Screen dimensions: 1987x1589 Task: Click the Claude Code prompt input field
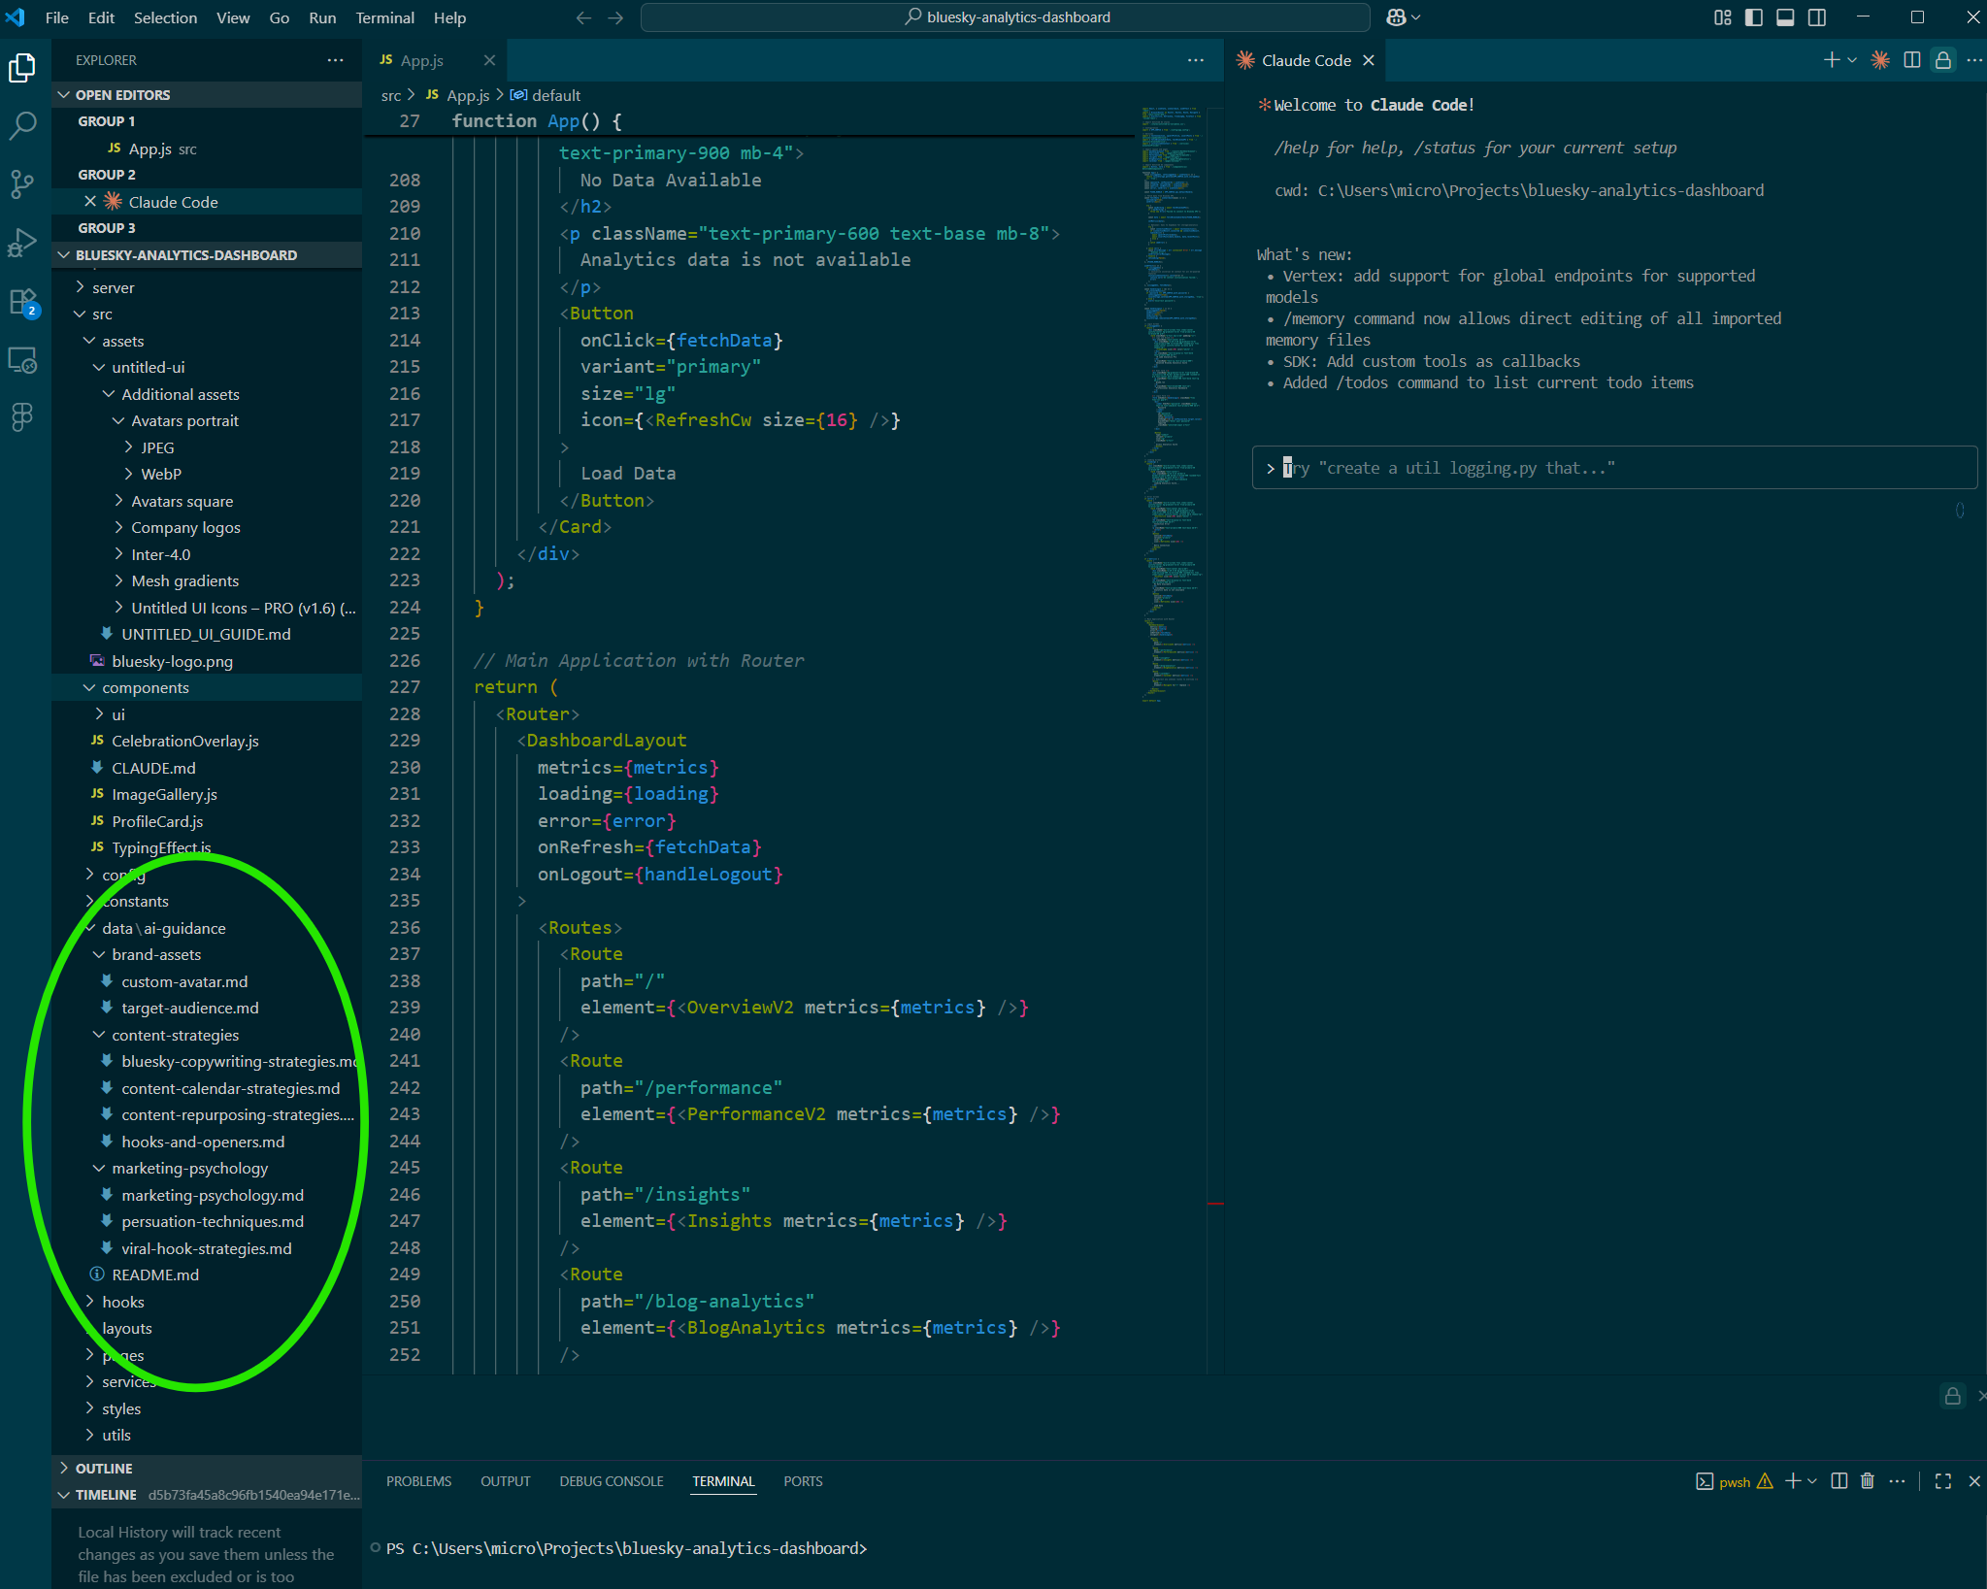[1611, 468]
